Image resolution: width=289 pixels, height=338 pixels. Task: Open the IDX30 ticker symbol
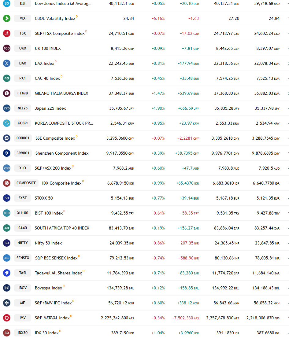[x=22, y=333]
